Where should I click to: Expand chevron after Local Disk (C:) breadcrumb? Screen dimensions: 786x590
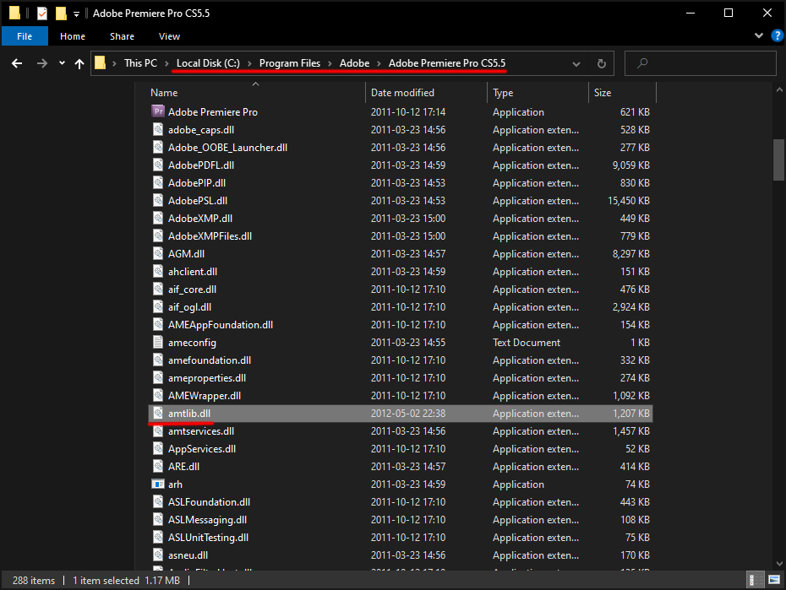[249, 63]
